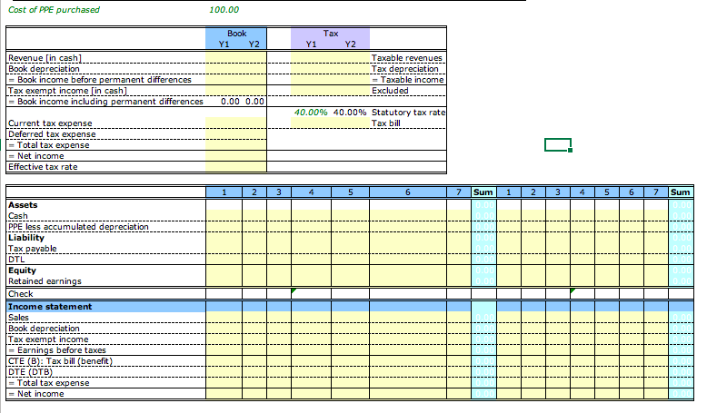Click the 'Tax depreciation' label
The height and width of the screenshot is (413, 707).
pyautogui.click(x=404, y=68)
